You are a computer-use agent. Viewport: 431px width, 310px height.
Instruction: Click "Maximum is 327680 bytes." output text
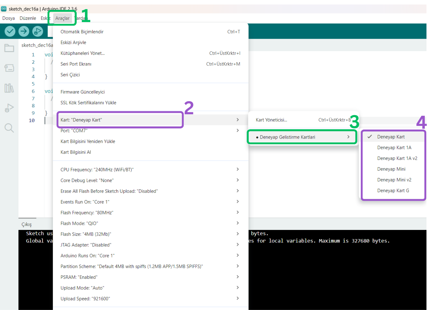354,241
